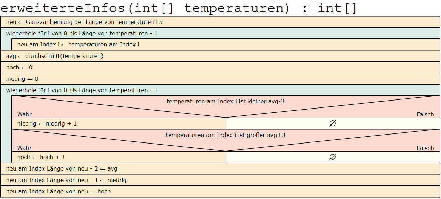Click the Falsch label under kleiner avg-3

tap(425, 115)
